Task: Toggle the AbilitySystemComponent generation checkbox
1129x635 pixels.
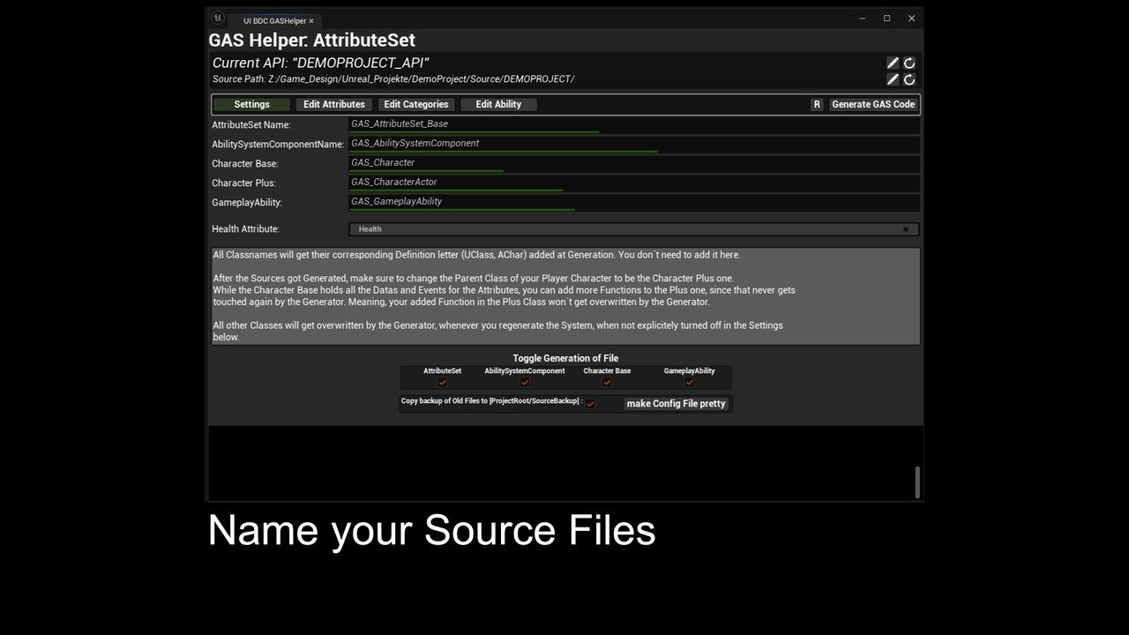Action: click(525, 383)
